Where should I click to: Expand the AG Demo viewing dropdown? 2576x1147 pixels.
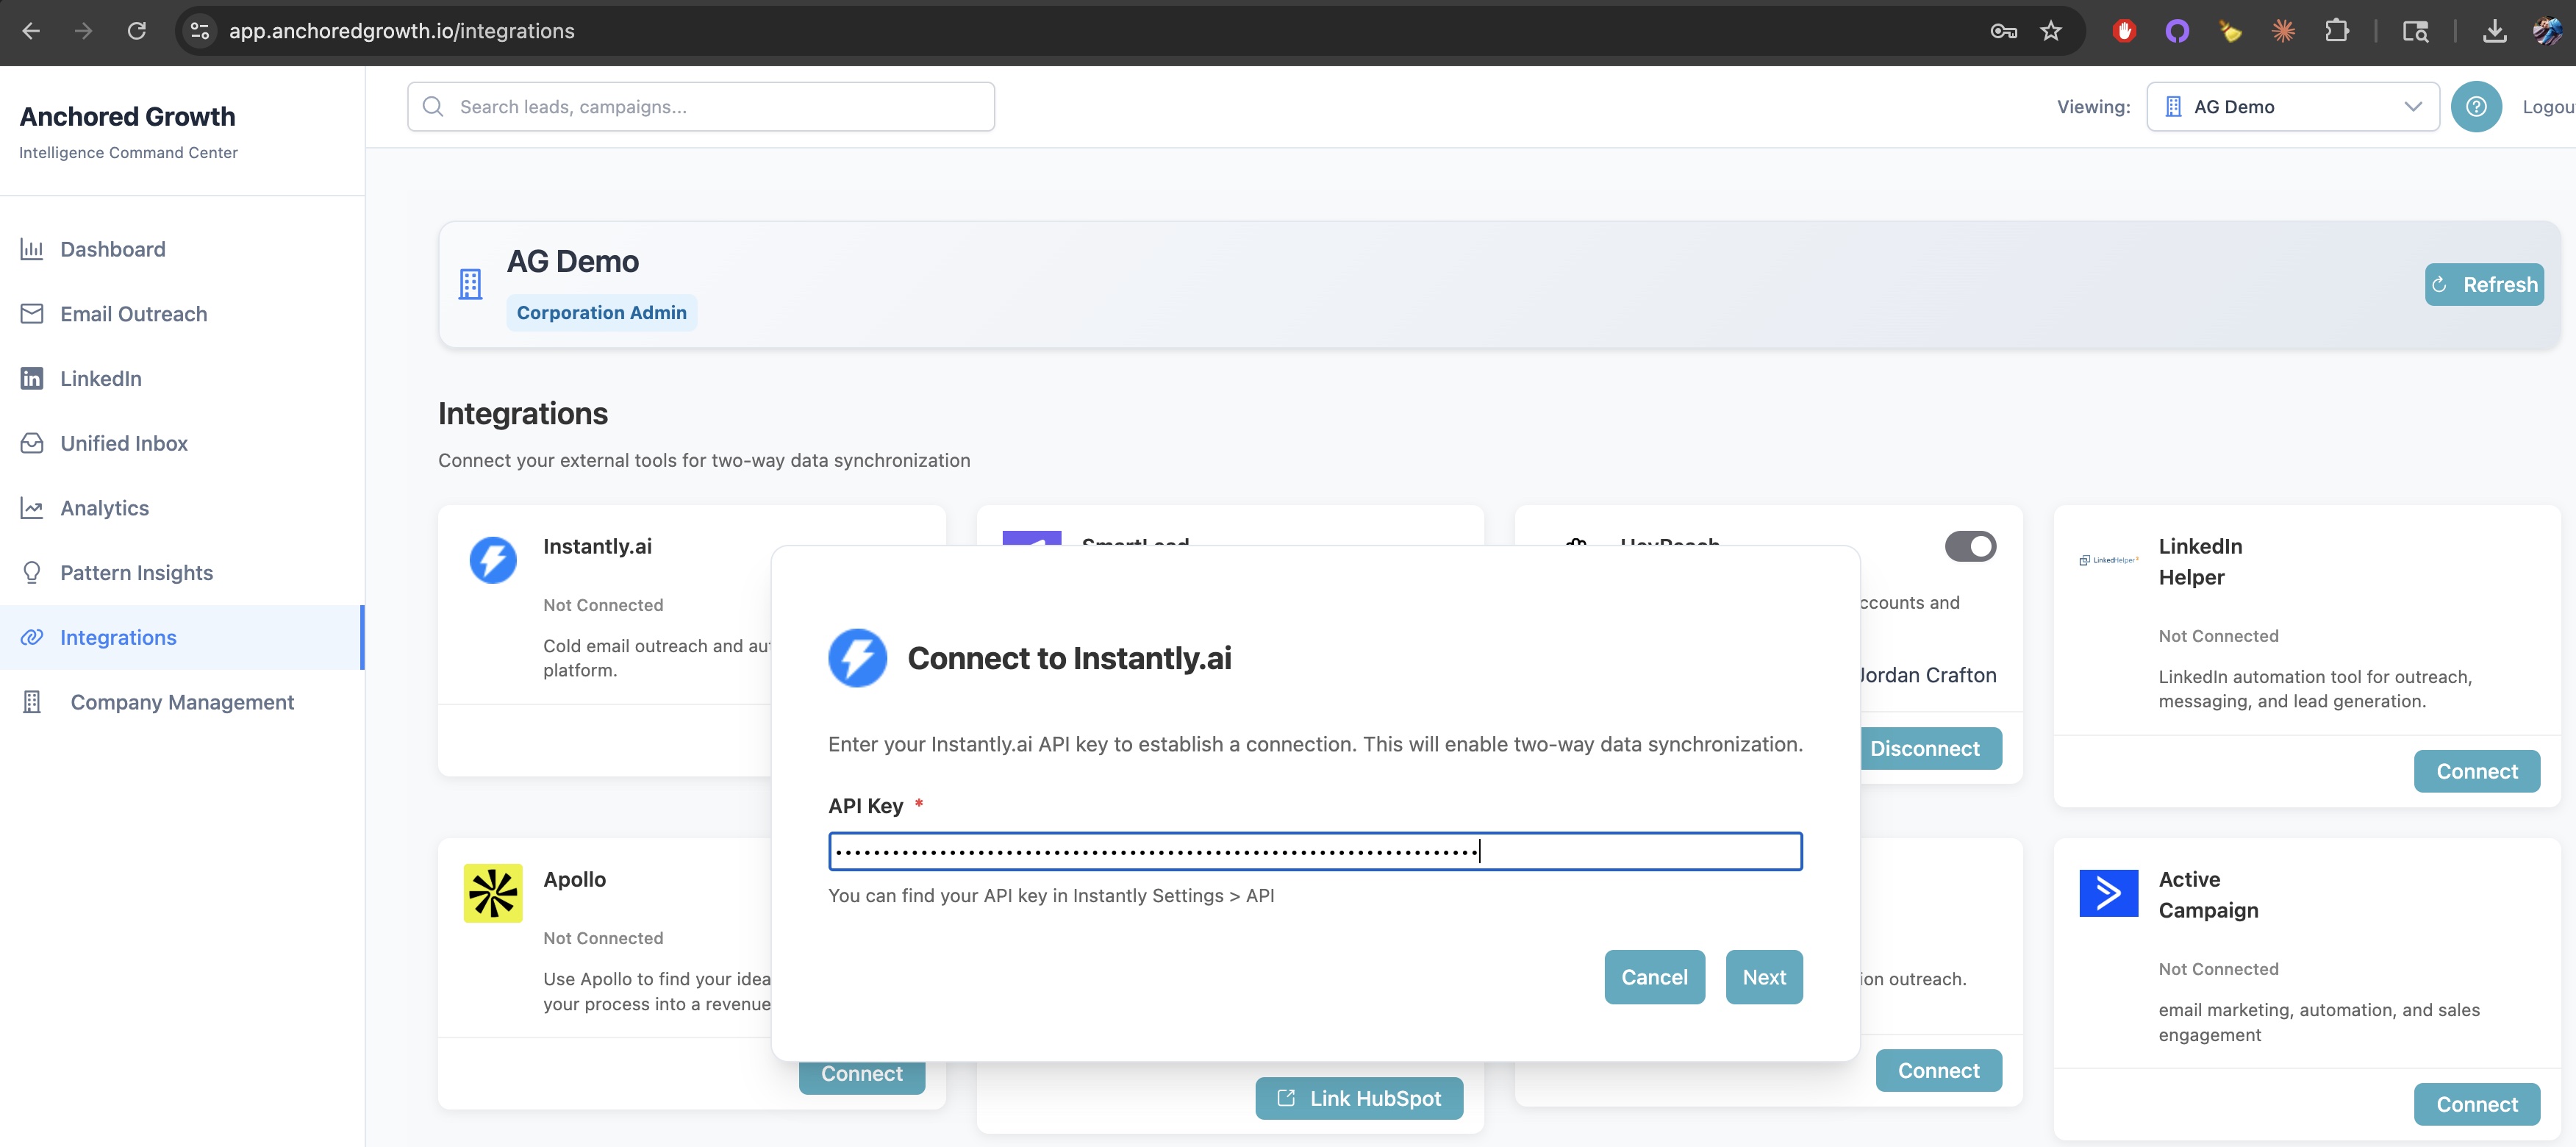pos(2292,106)
